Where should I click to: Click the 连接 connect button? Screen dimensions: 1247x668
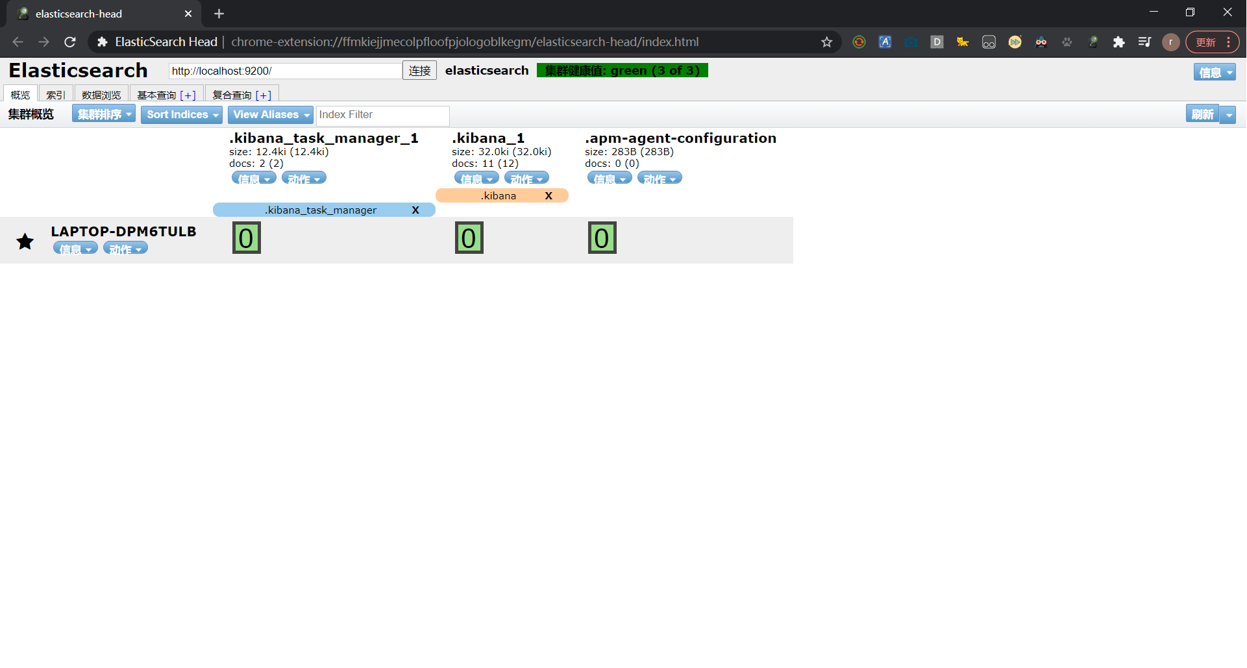419,70
